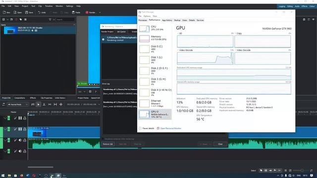Screen dimensions: 317x178
Task: Mute the first audio track speaker icon
Action: 20,140
